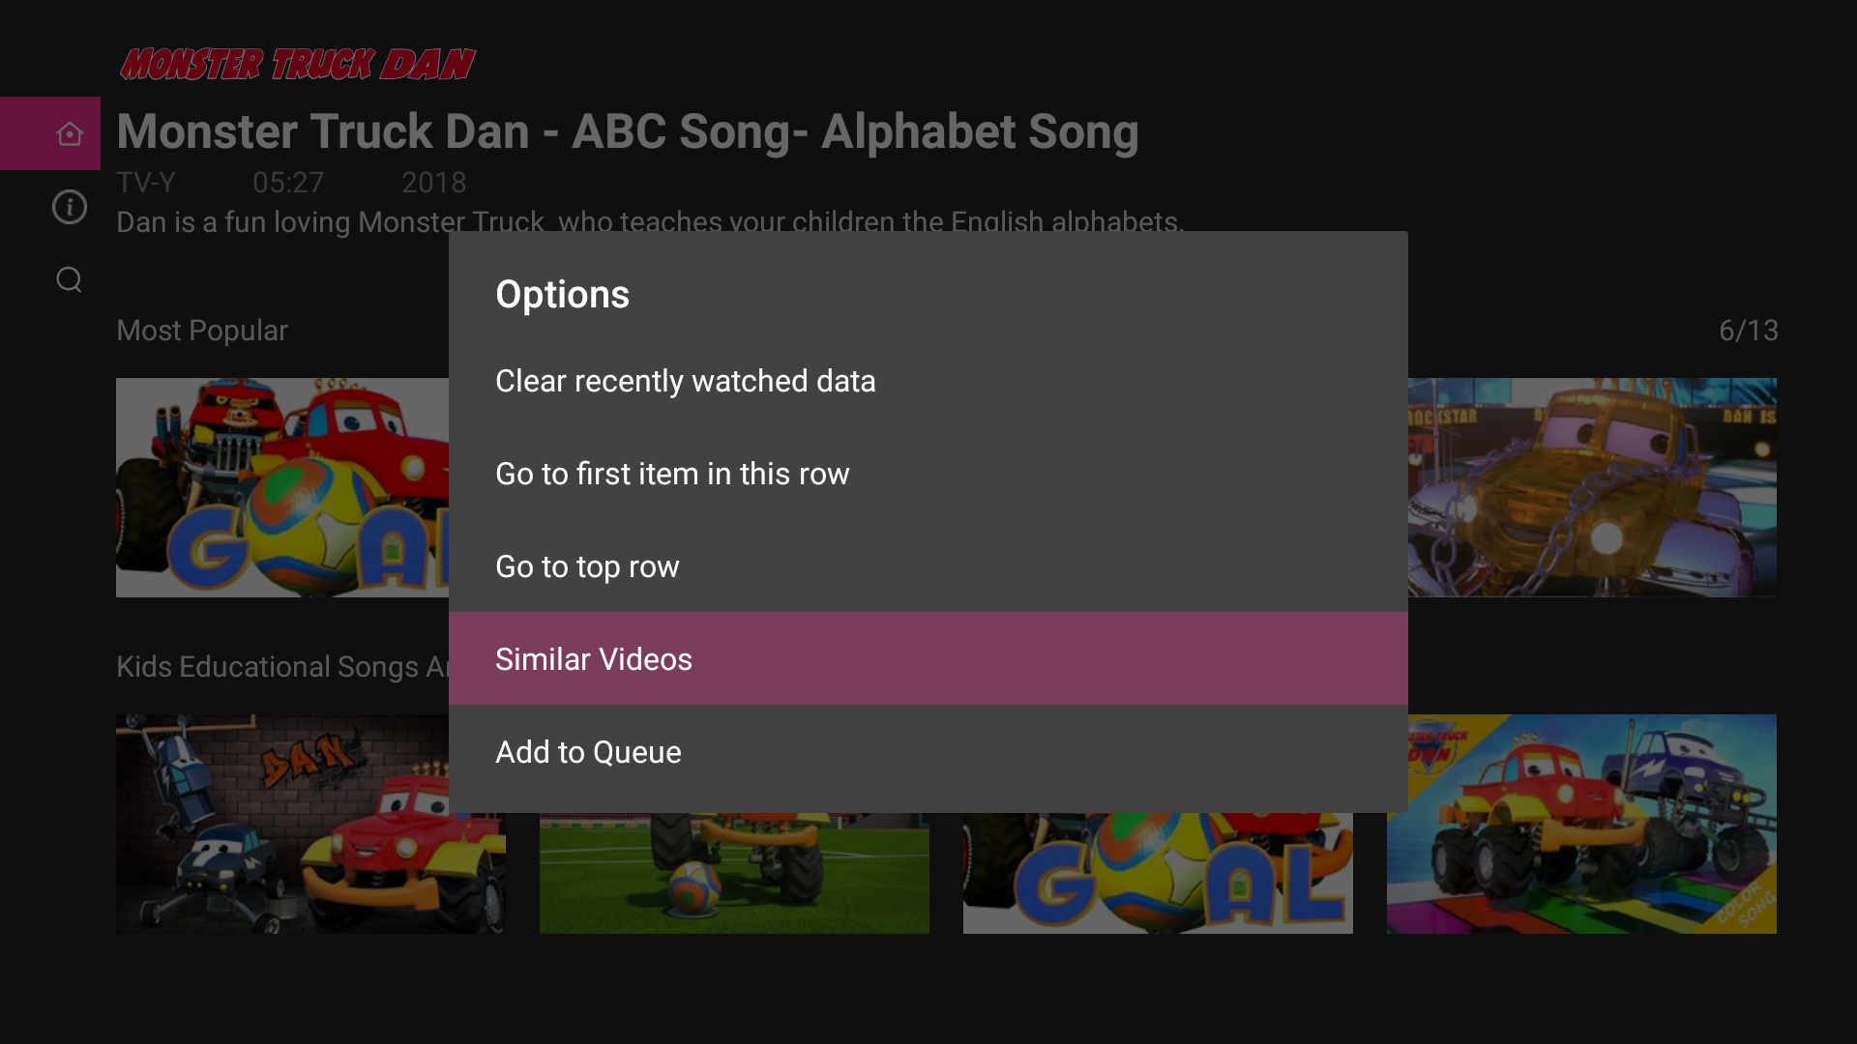
Task: Open the golden chained truck thumbnail
Action: 1592,487
